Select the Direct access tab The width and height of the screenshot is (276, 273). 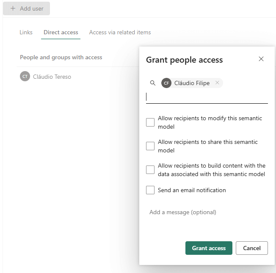(x=61, y=32)
